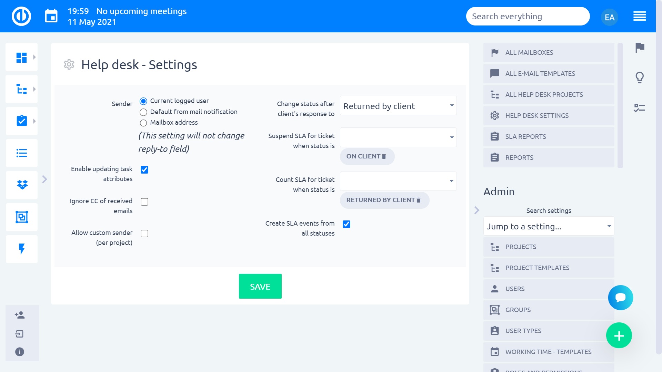Open ALL E-MAIL TEMPLATES menu item
The height and width of the screenshot is (372, 662).
click(549, 74)
